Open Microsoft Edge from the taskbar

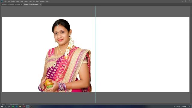pos(16,106)
